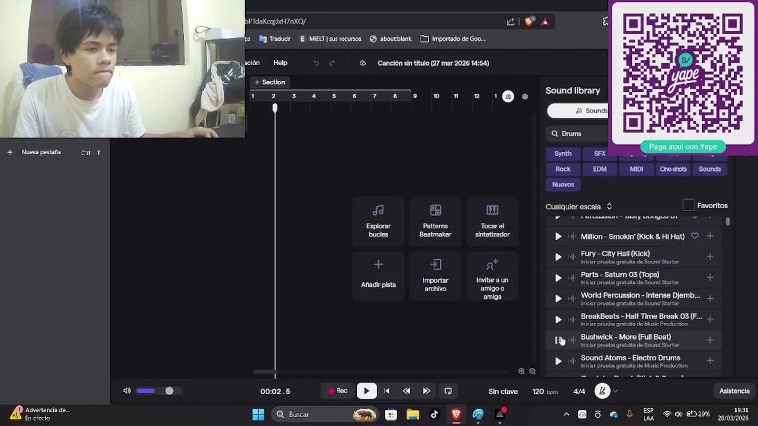Preview Million - Smokin' loop
The width and height of the screenshot is (758, 426).
coord(558,237)
